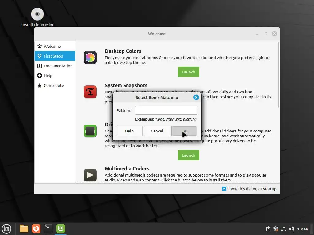Click the Welcome window vertical scrollbar
The image size is (314, 235).
pos(278,75)
